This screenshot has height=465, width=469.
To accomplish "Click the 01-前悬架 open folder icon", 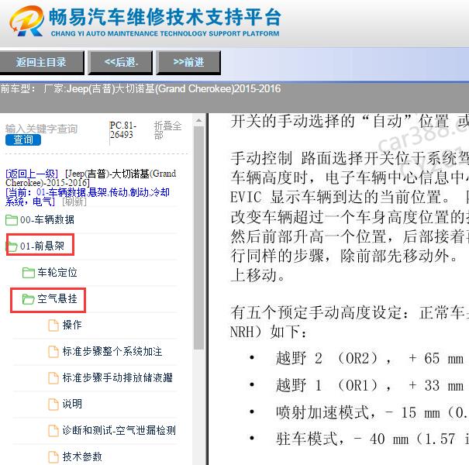I will [x=12, y=246].
